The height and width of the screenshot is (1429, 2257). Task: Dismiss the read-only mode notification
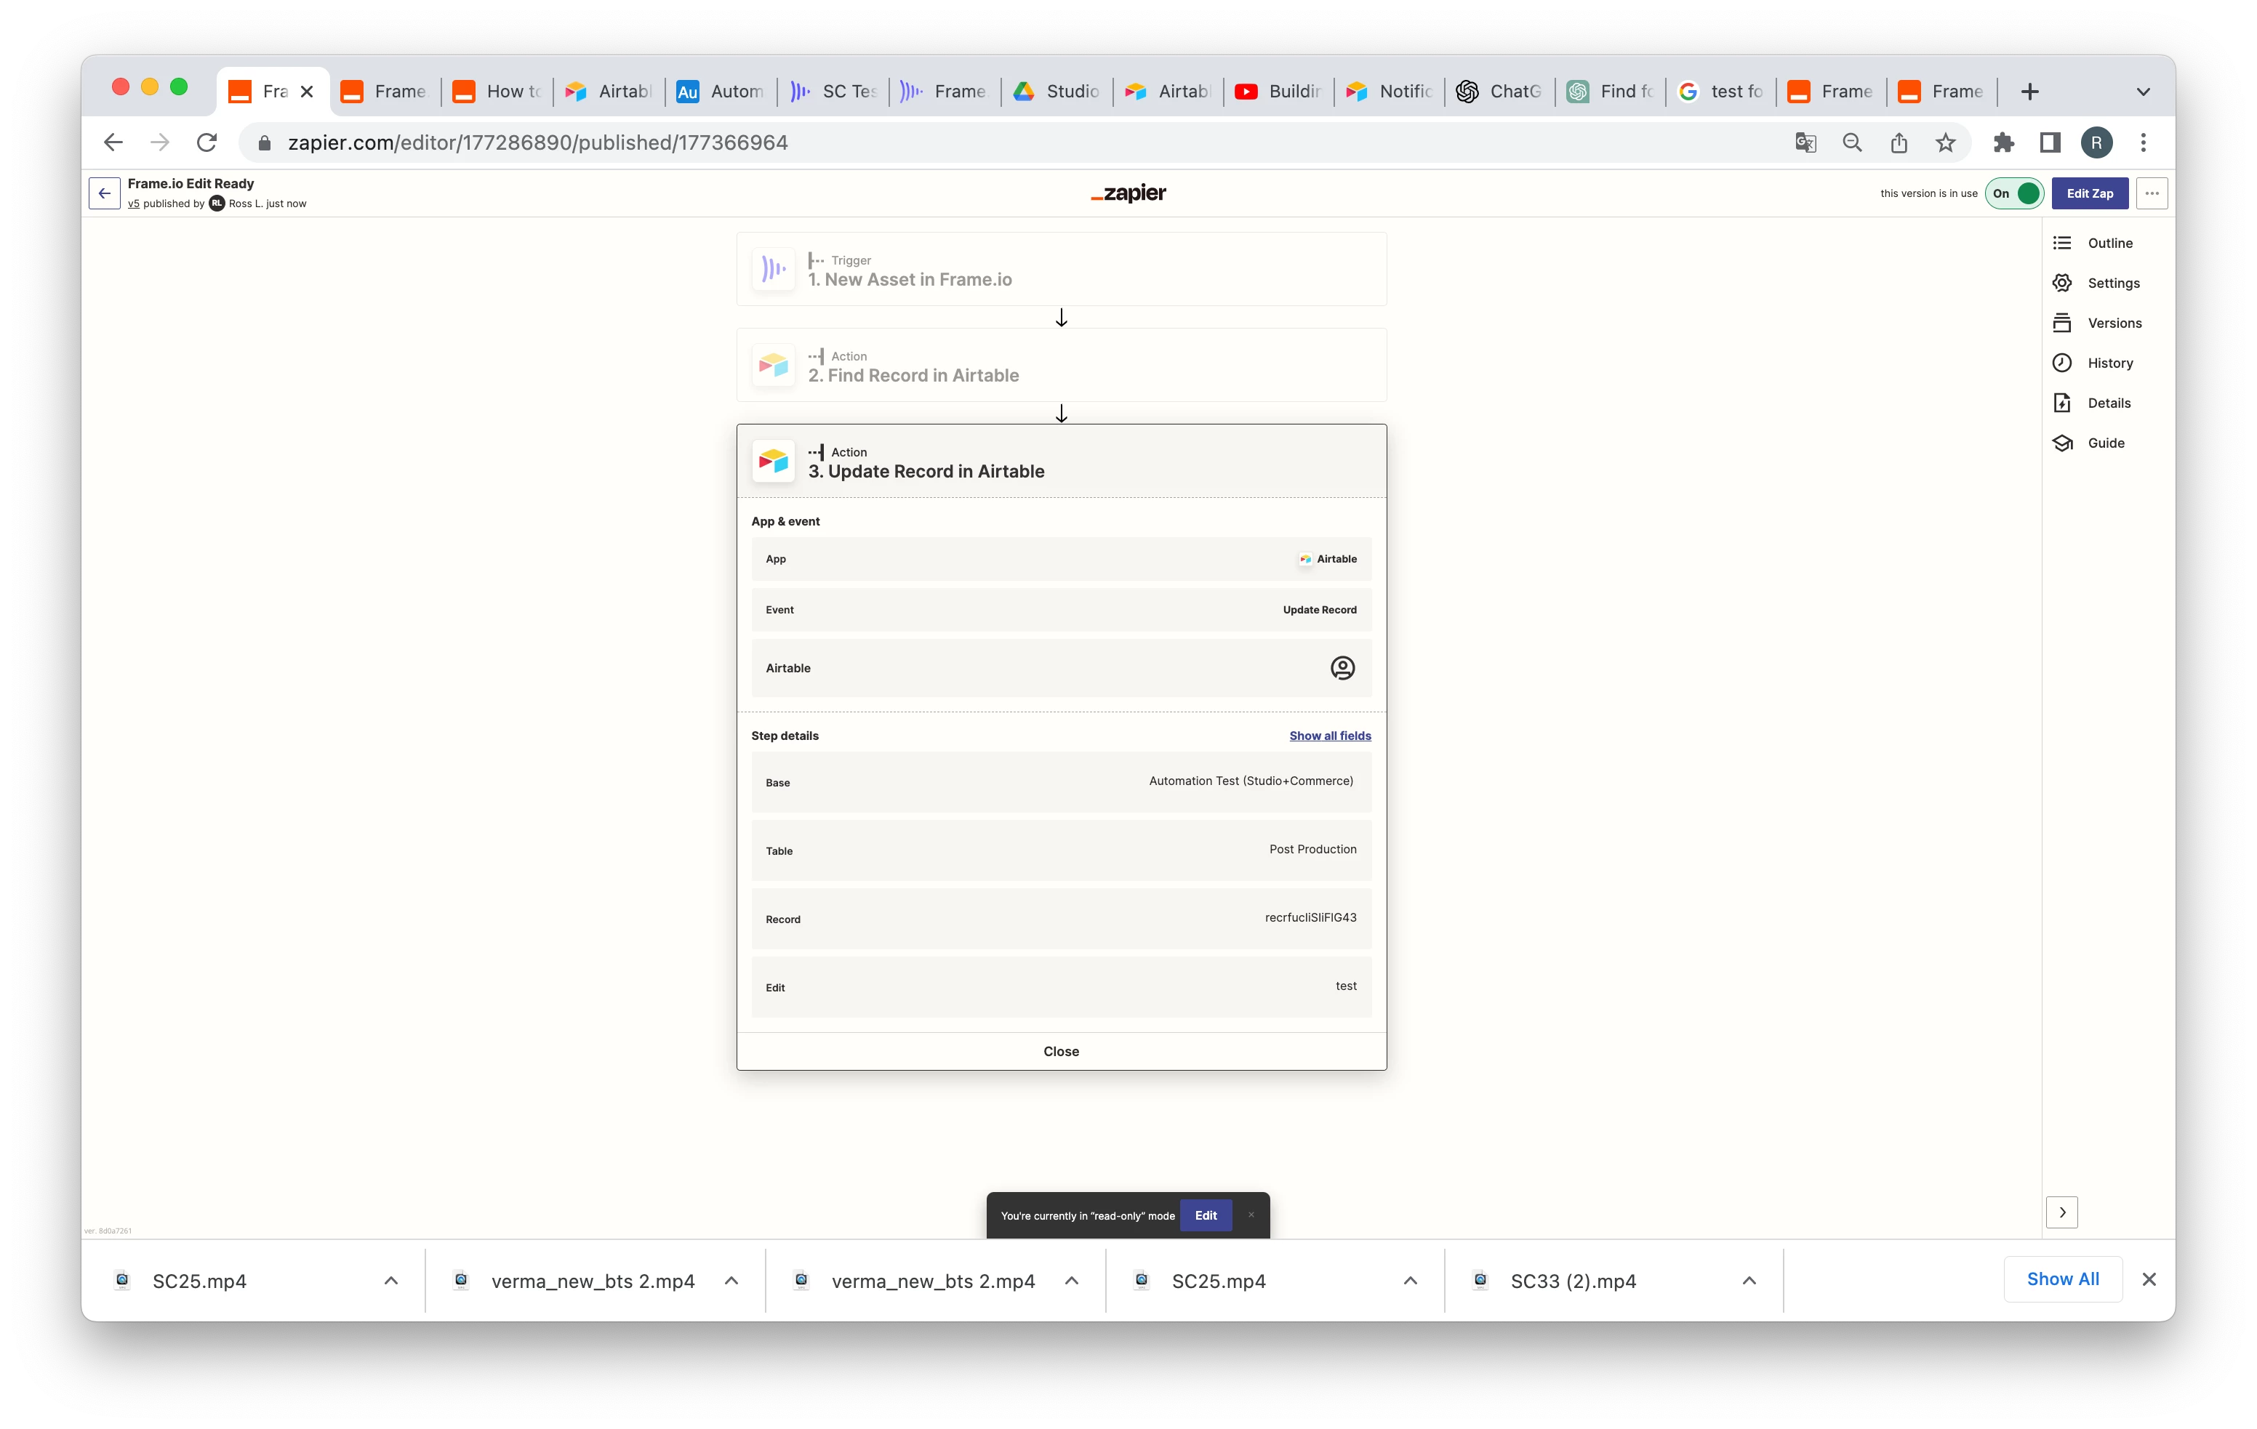coord(1251,1215)
